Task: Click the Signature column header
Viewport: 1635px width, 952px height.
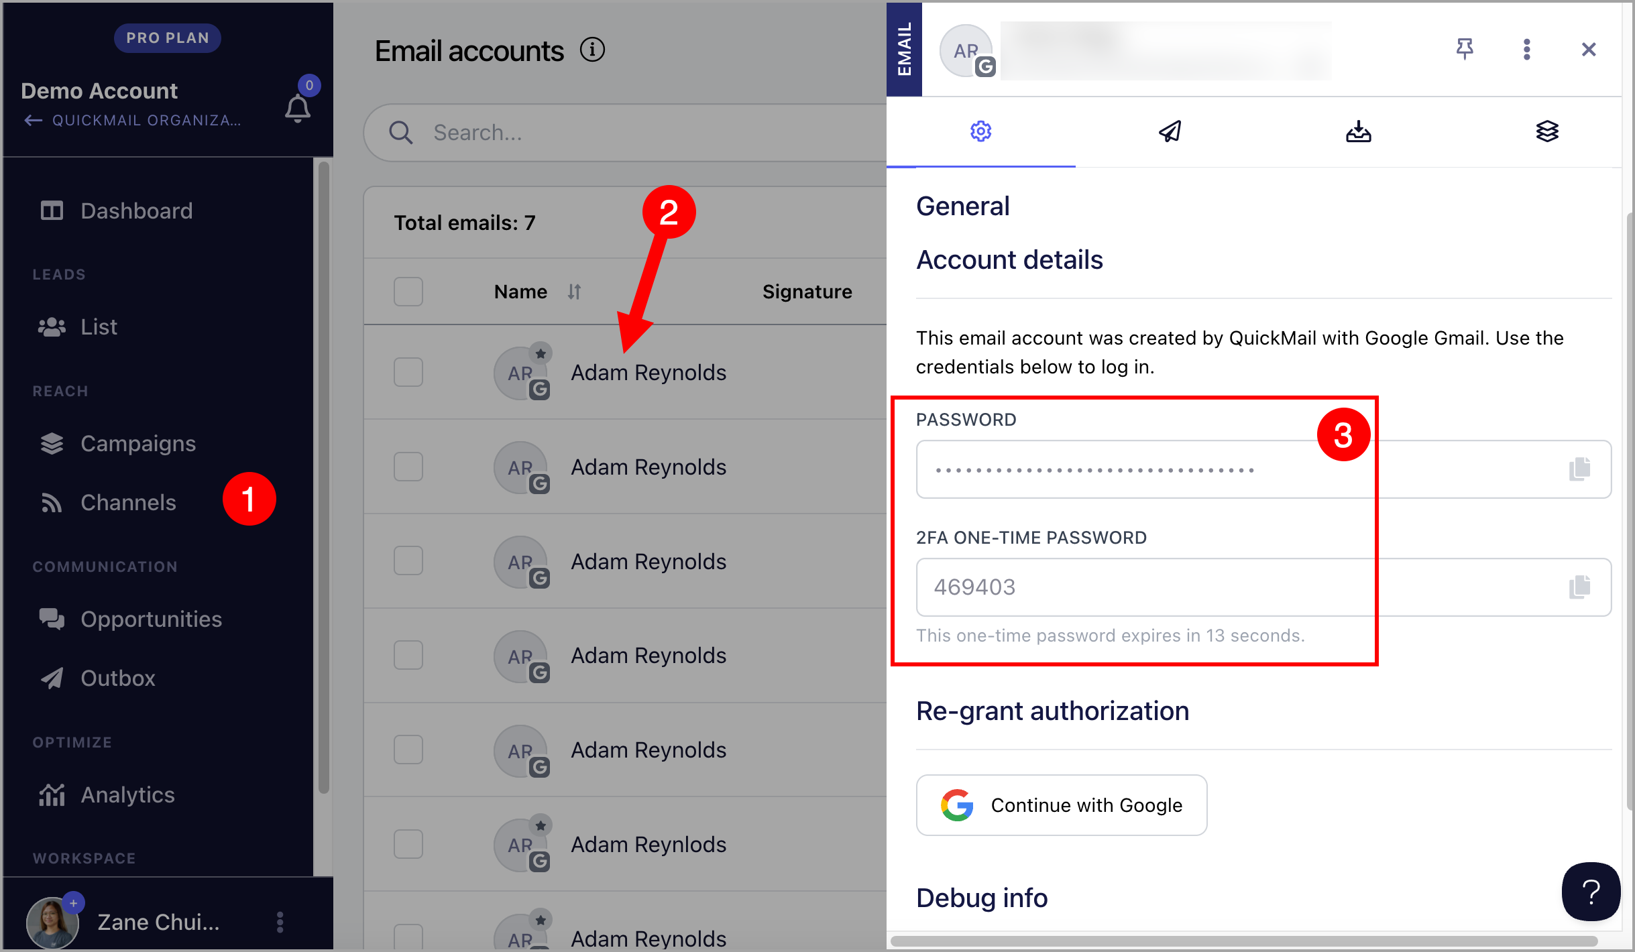Action: 807,292
